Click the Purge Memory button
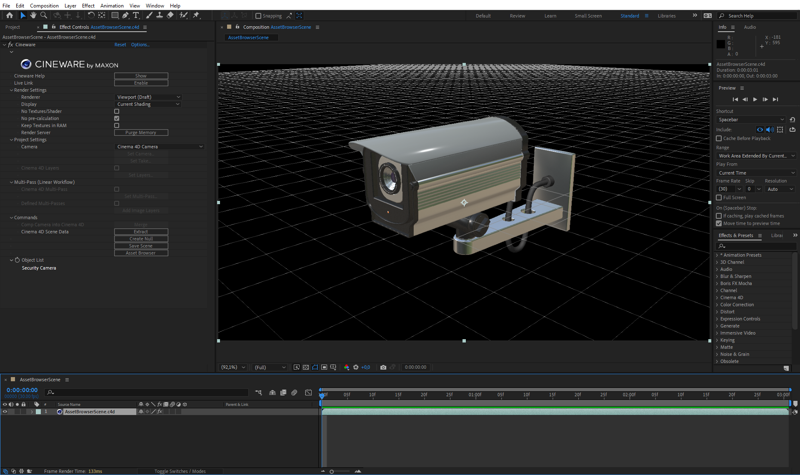 (x=141, y=132)
